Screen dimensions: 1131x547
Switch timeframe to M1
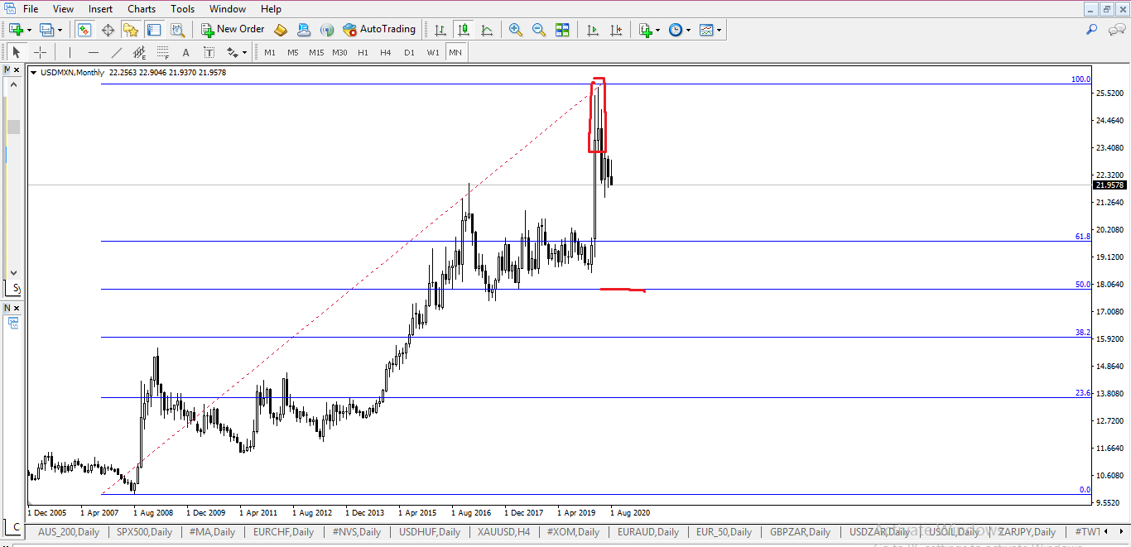(x=270, y=52)
